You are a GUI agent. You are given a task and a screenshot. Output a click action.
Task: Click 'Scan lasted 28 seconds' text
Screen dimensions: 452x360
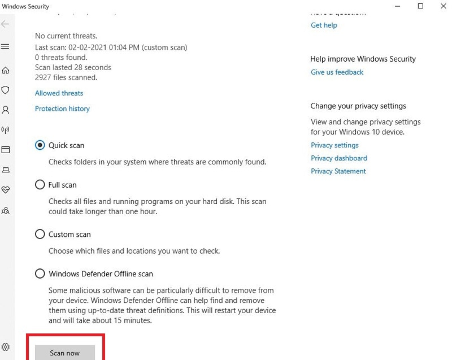pos(73,67)
